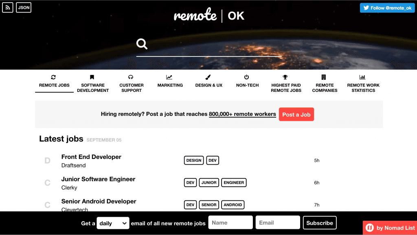Open the 800,000+ remote workers link
The image size is (417, 235).
242,114
